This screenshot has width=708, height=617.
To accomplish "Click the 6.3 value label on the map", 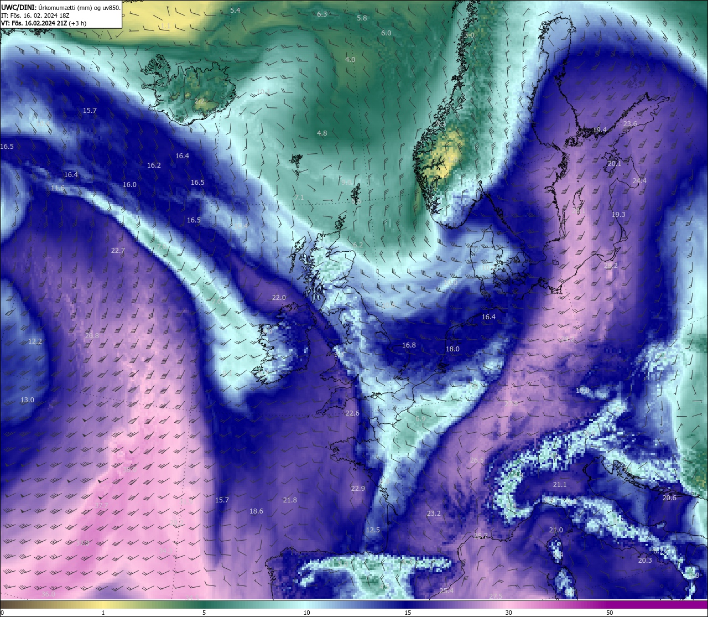I will pyautogui.click(x=322, y=14).
